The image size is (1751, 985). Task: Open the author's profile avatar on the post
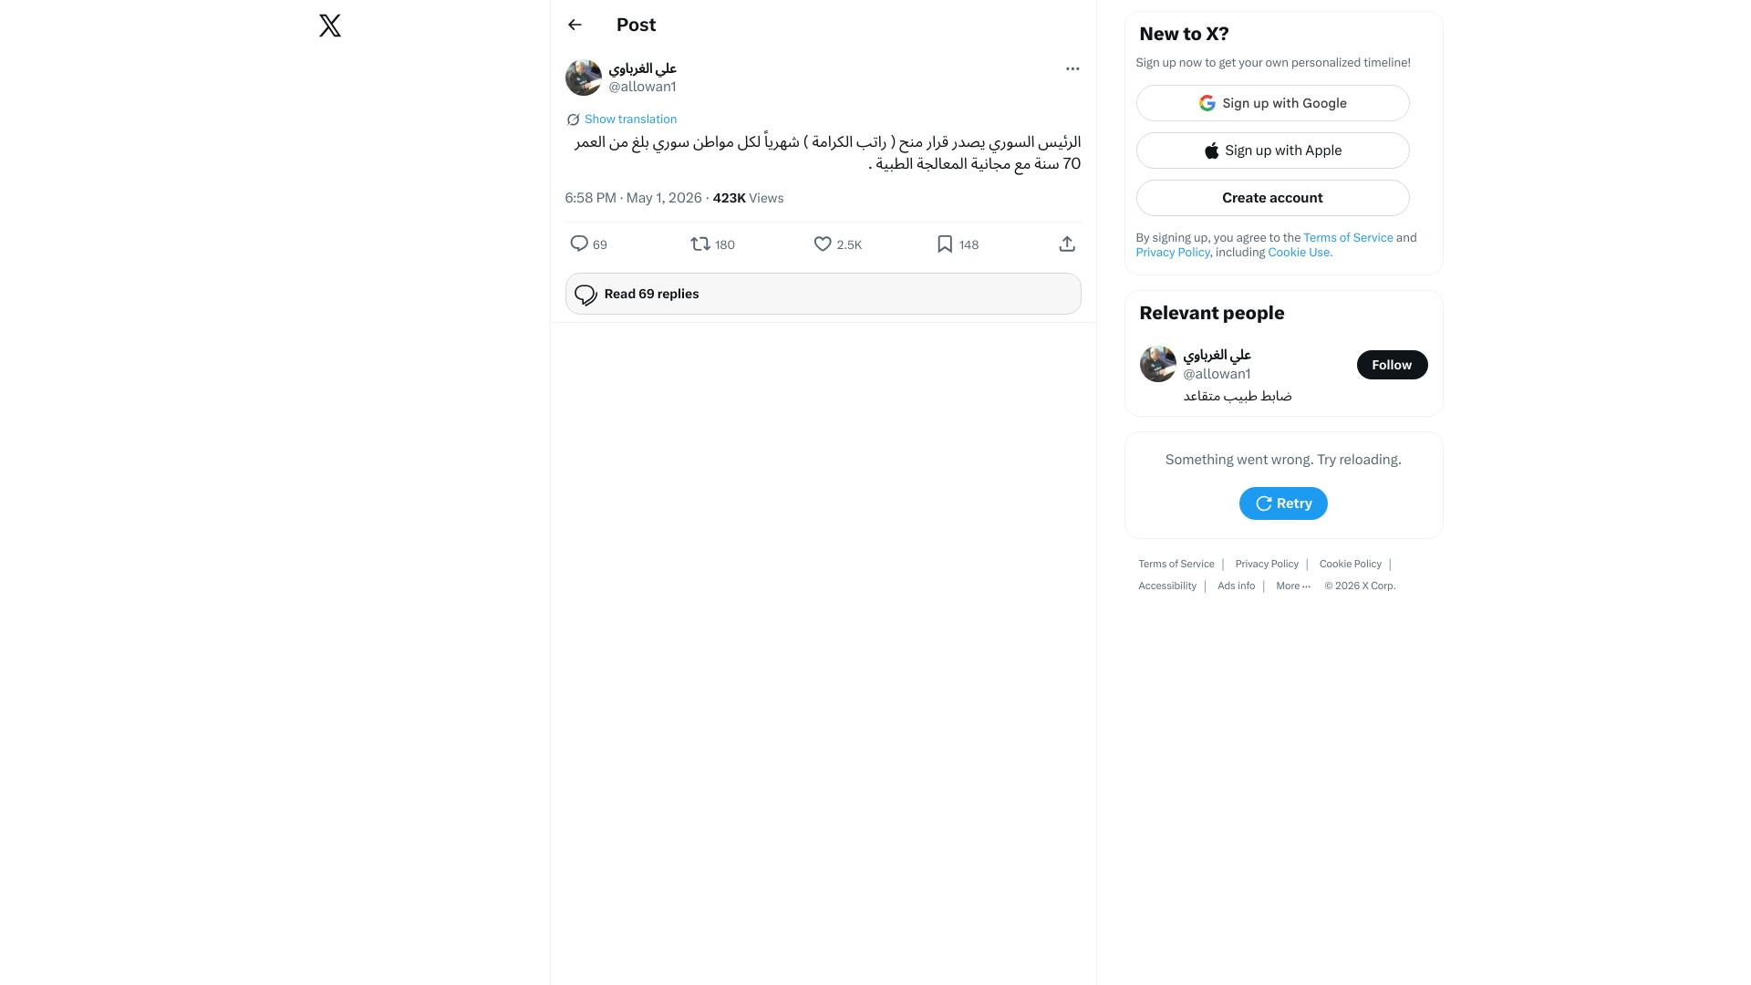(x=584, y=78)
